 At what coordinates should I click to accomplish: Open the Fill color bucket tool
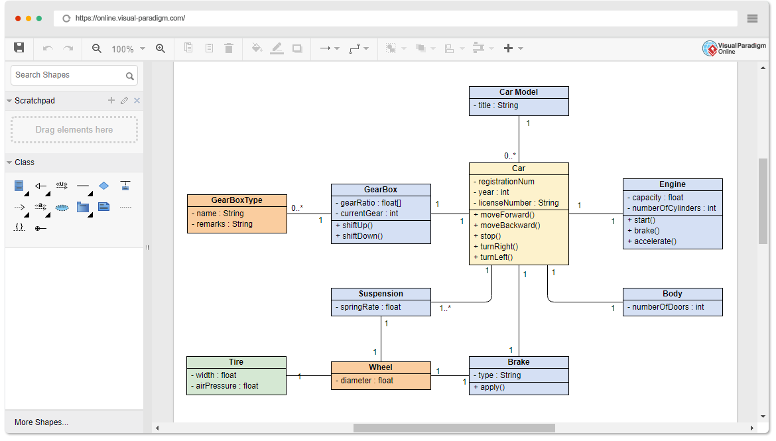(x=257, y=48)
